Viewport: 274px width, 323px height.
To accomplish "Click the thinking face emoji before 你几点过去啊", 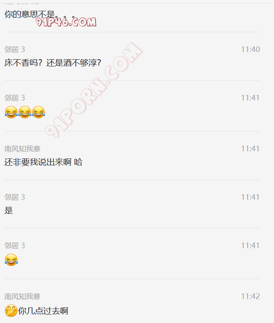I will [11, 311].
